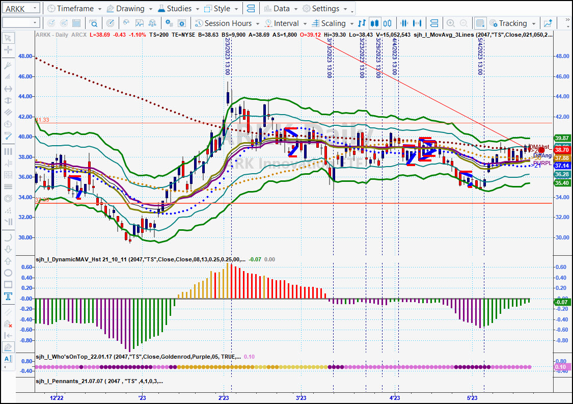
Task: Open the Data menu
Action: point(281,9)
